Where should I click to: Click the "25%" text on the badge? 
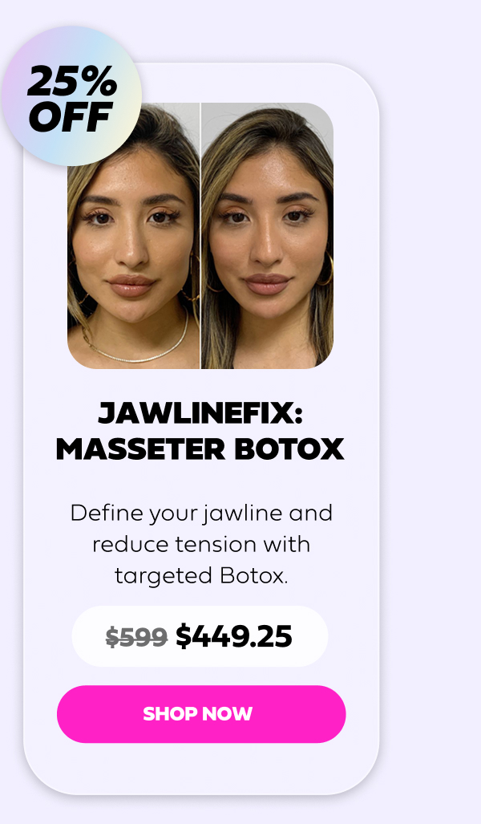(72, 82)
